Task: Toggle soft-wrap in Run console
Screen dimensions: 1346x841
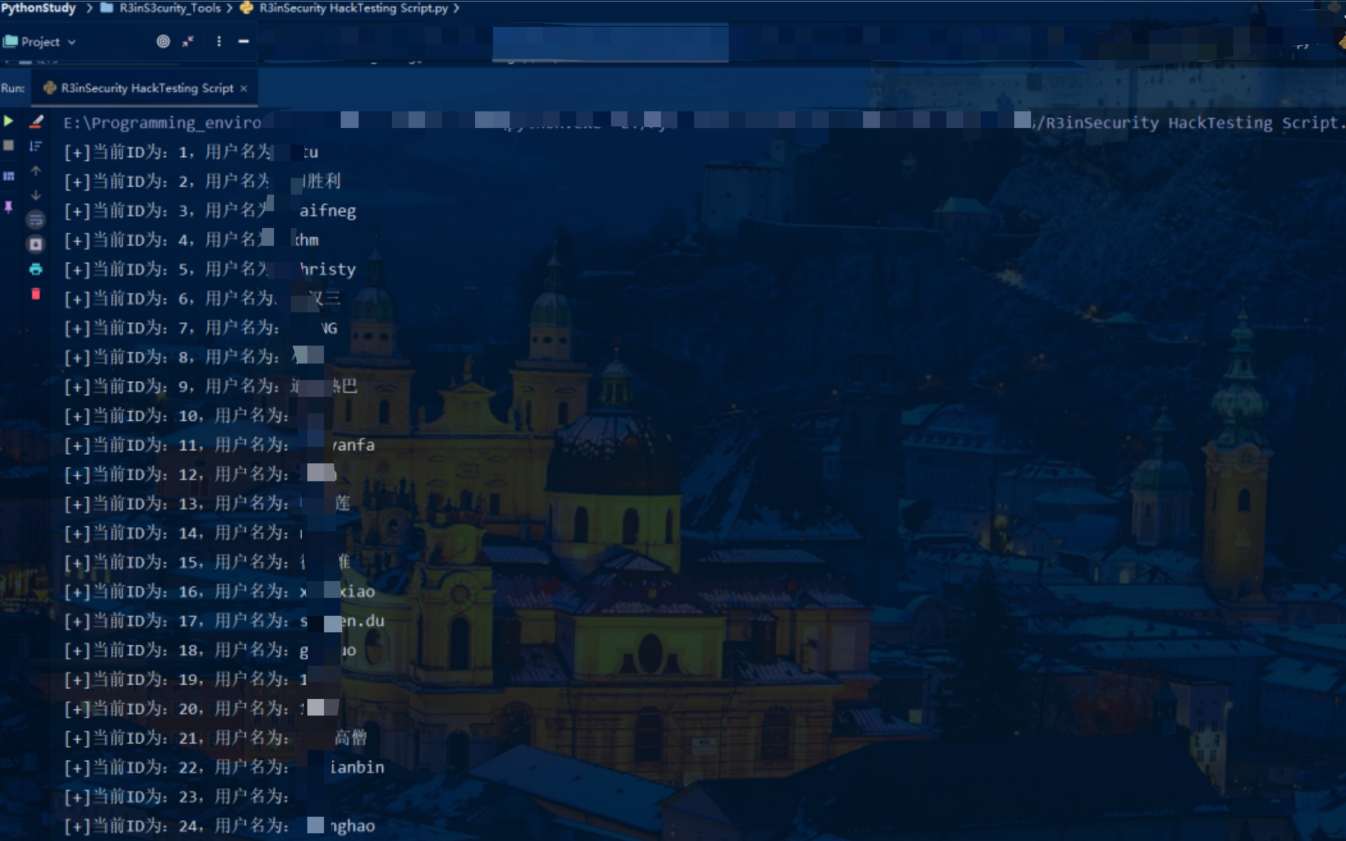Action: click(36, 220)
